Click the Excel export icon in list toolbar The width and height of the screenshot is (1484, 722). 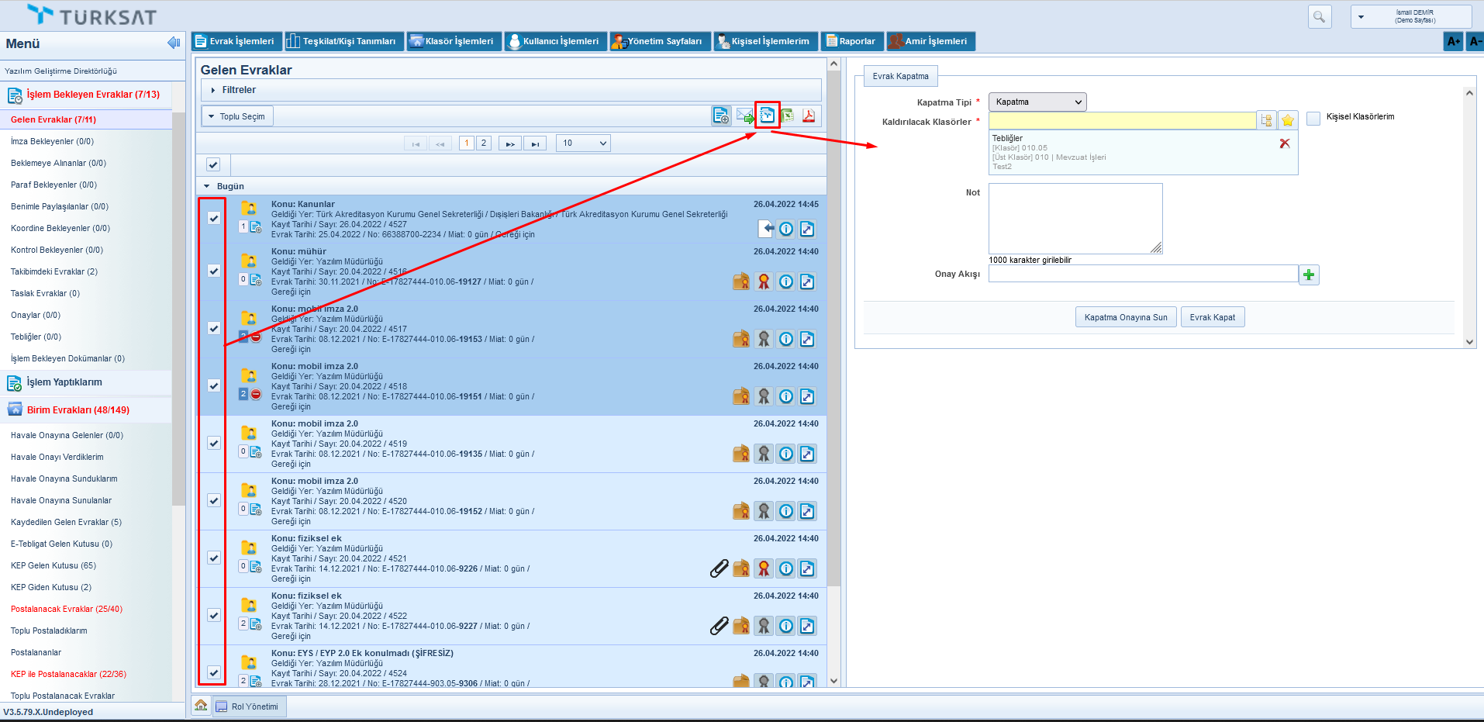[788, 116]
